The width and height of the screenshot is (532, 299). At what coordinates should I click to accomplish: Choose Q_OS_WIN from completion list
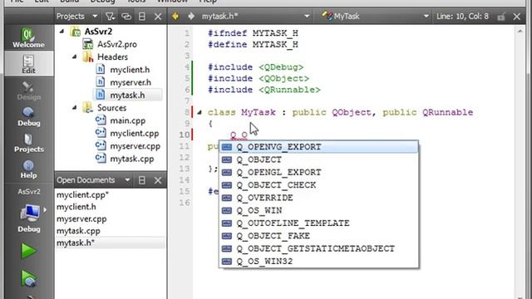tap(318, 210)
